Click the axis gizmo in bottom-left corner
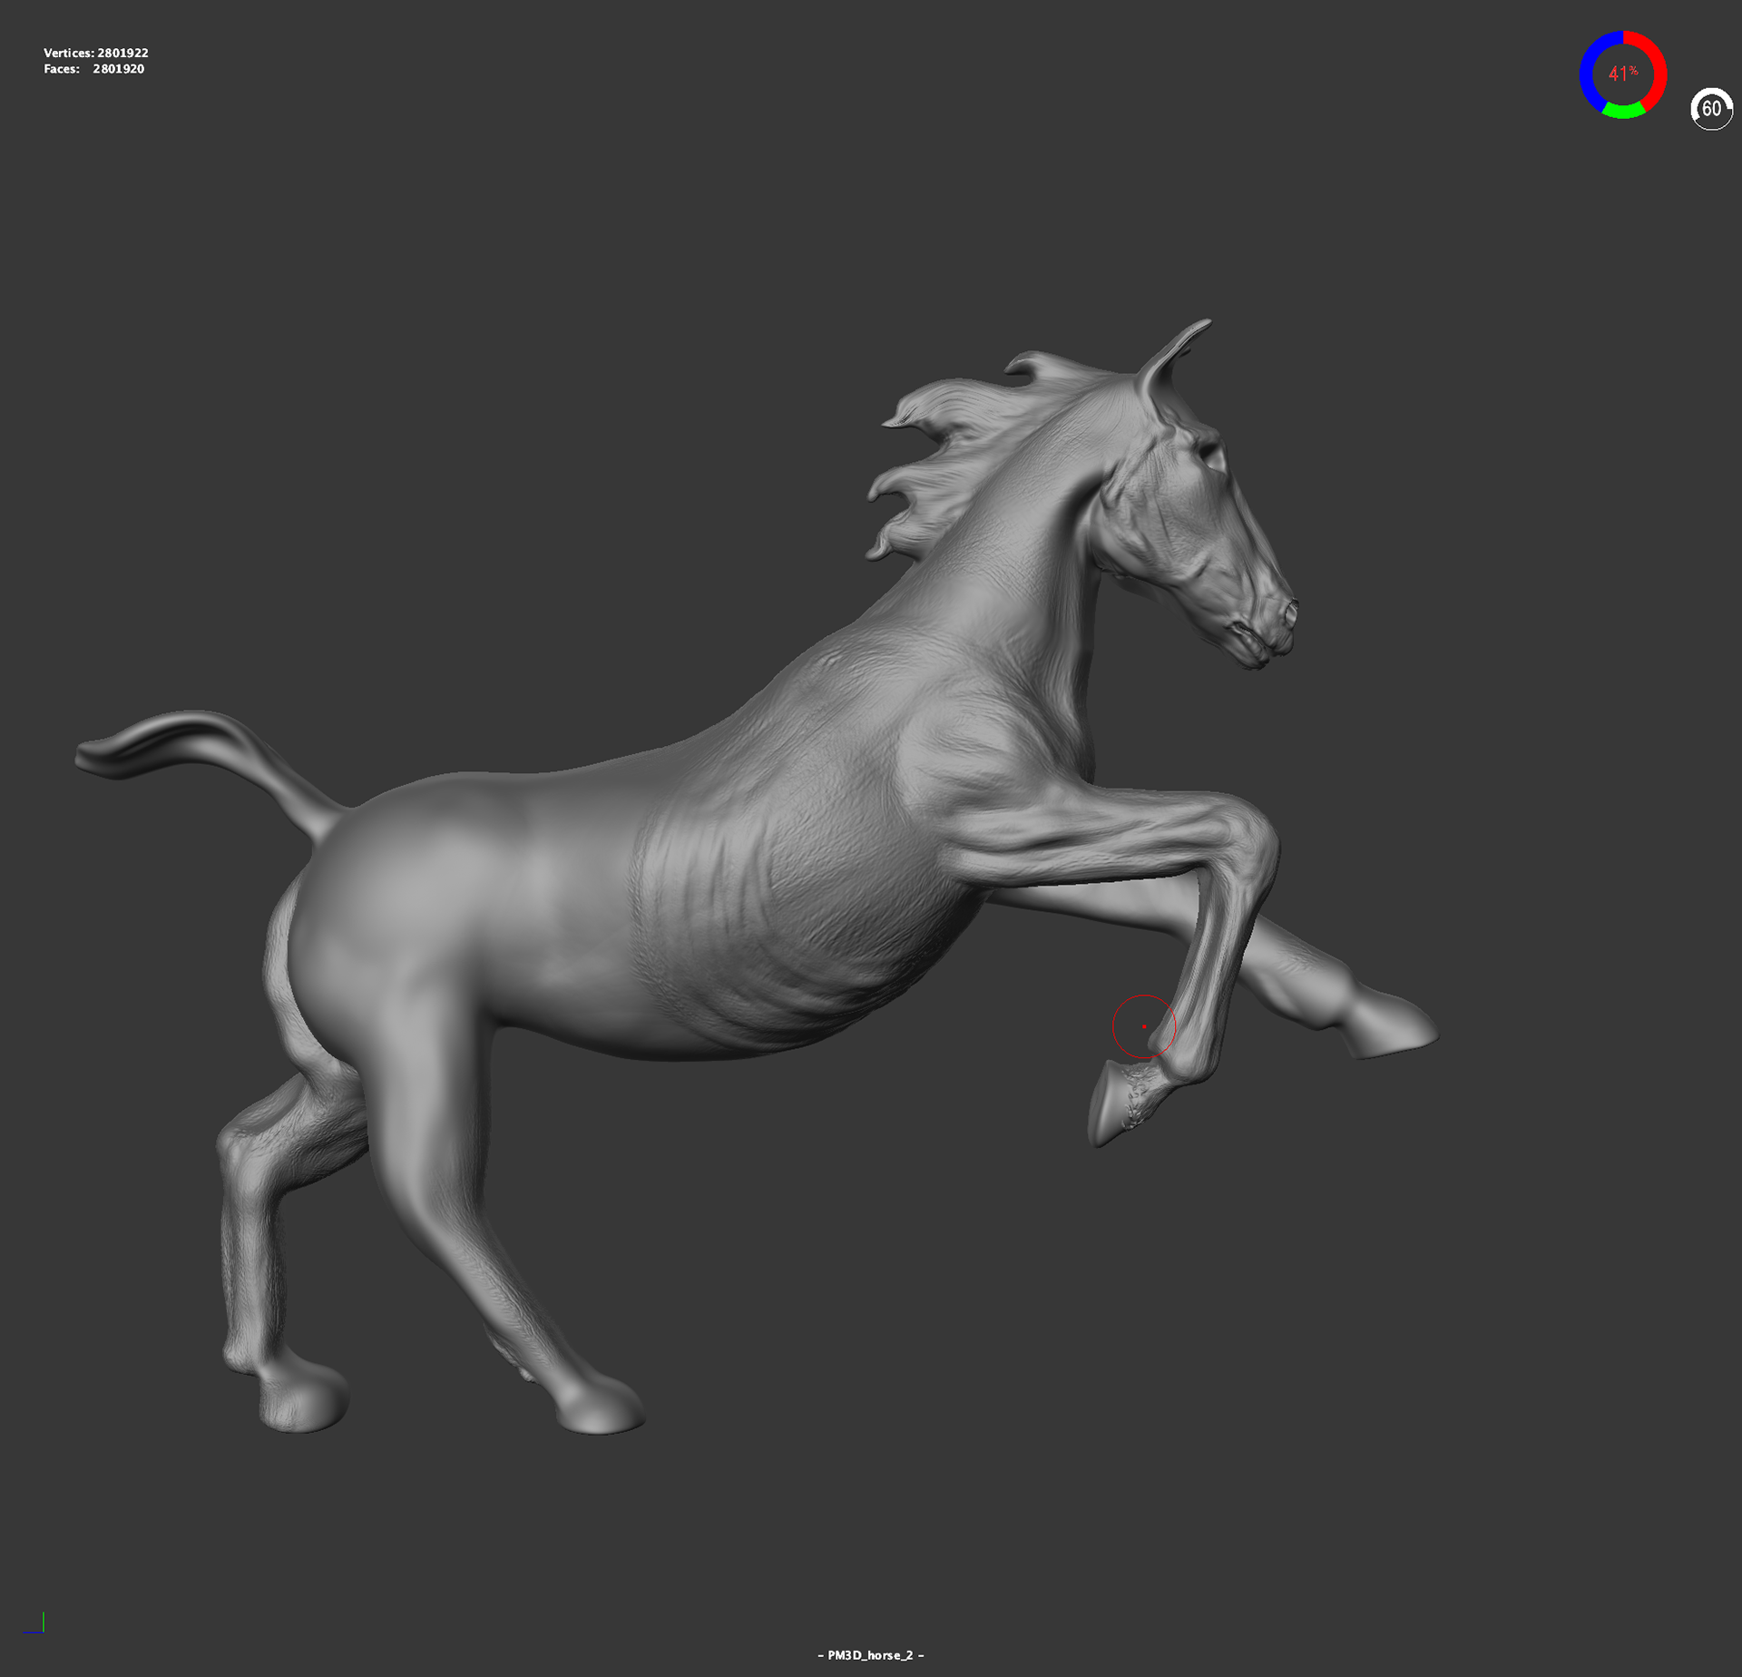 click(x=36, y=1624)
